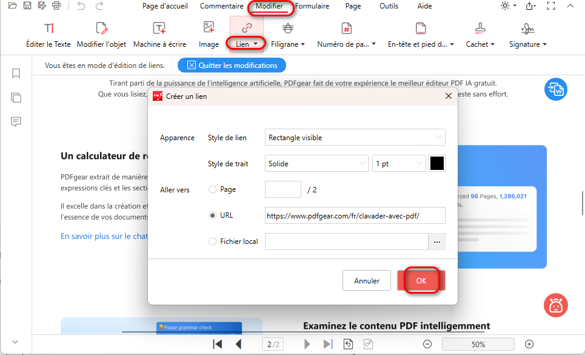Go to first page icon
The image size is (585, 355).
[x=218, y=344]
